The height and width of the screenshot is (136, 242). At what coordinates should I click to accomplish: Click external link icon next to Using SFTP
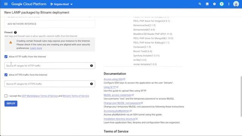tap(117, 87)
